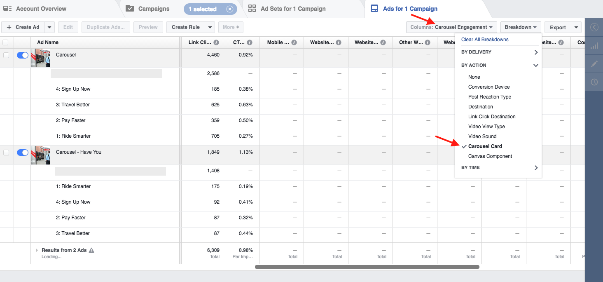
Task: Check the select-all checkbox in table header
Action: click(6, 42)
